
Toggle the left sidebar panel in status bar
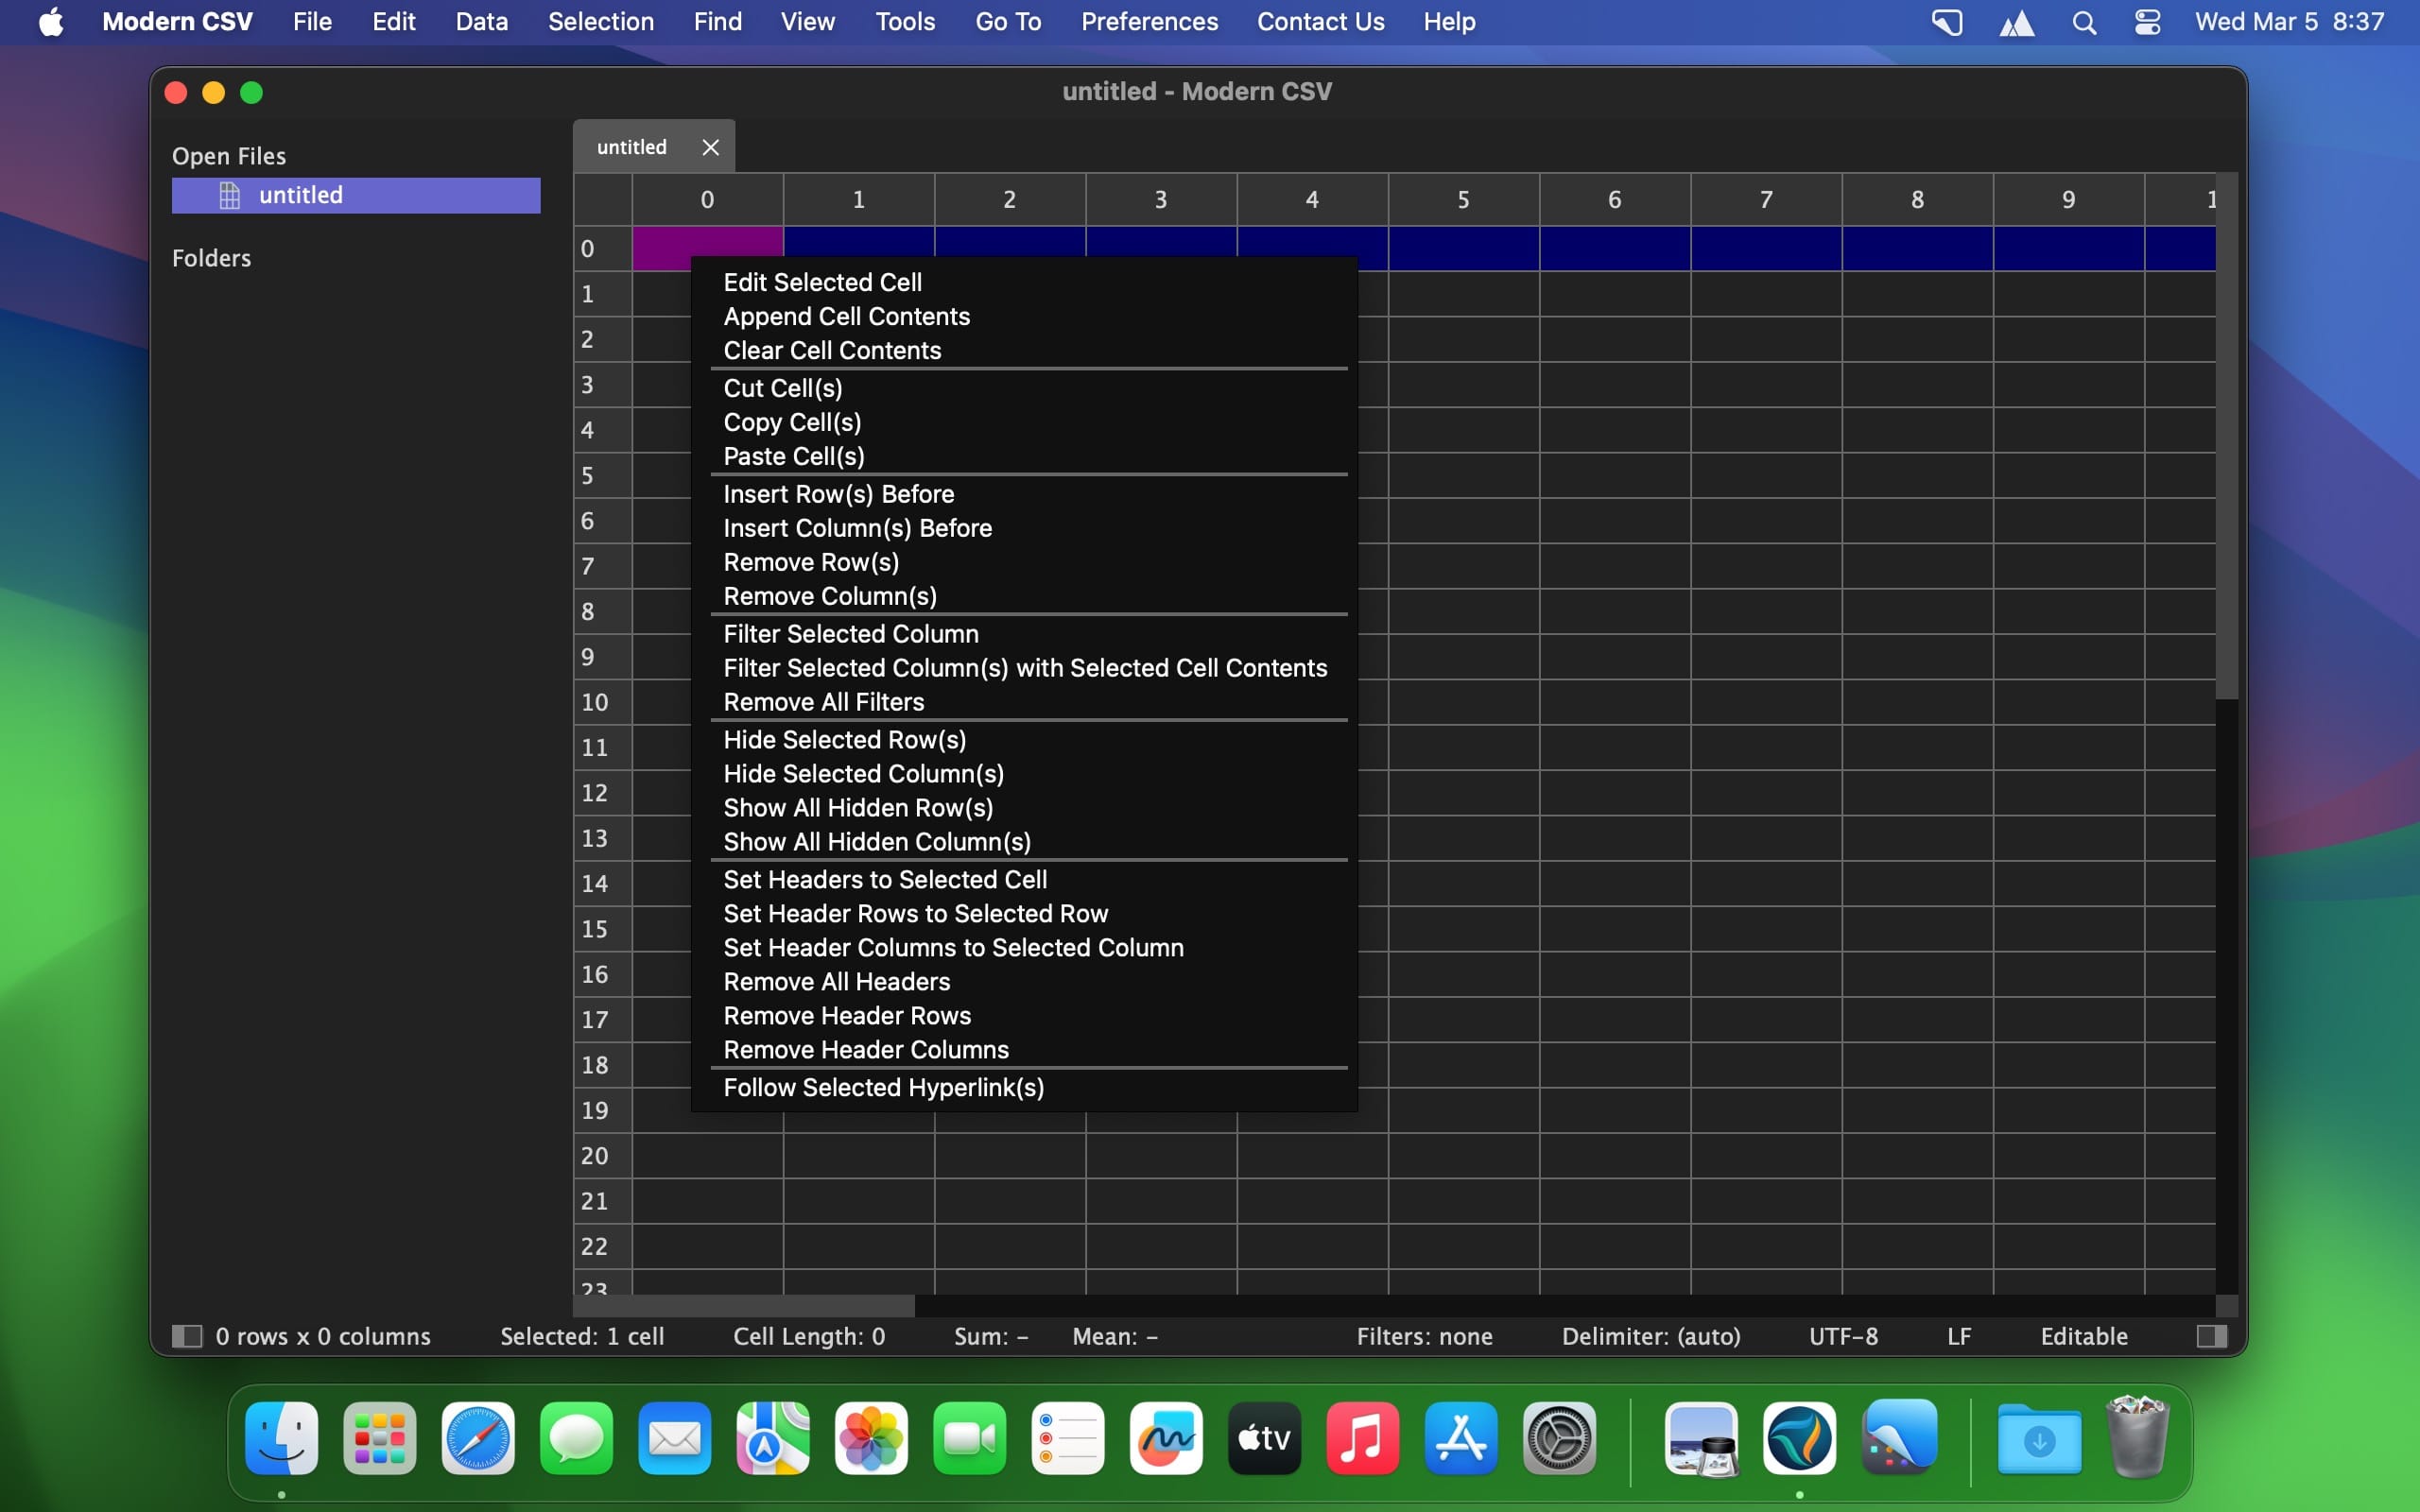coord(187,1336)
